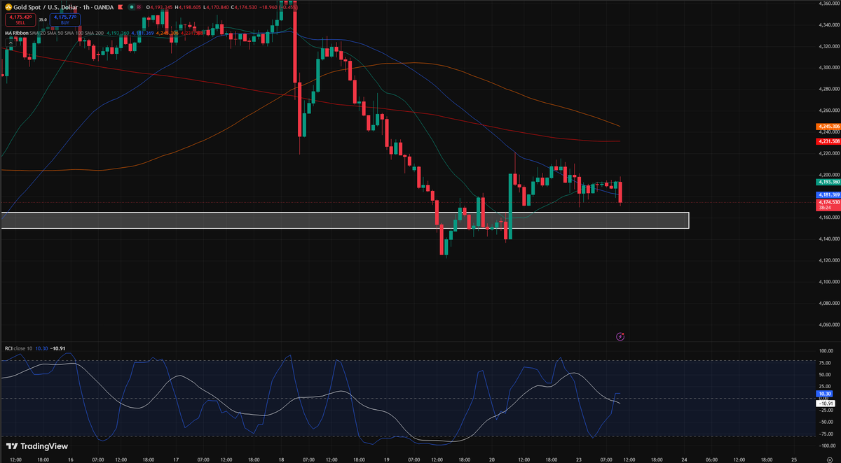
Task: Click the blue 10.30 RCI scale tag
Action: click(x=823, y=394)
